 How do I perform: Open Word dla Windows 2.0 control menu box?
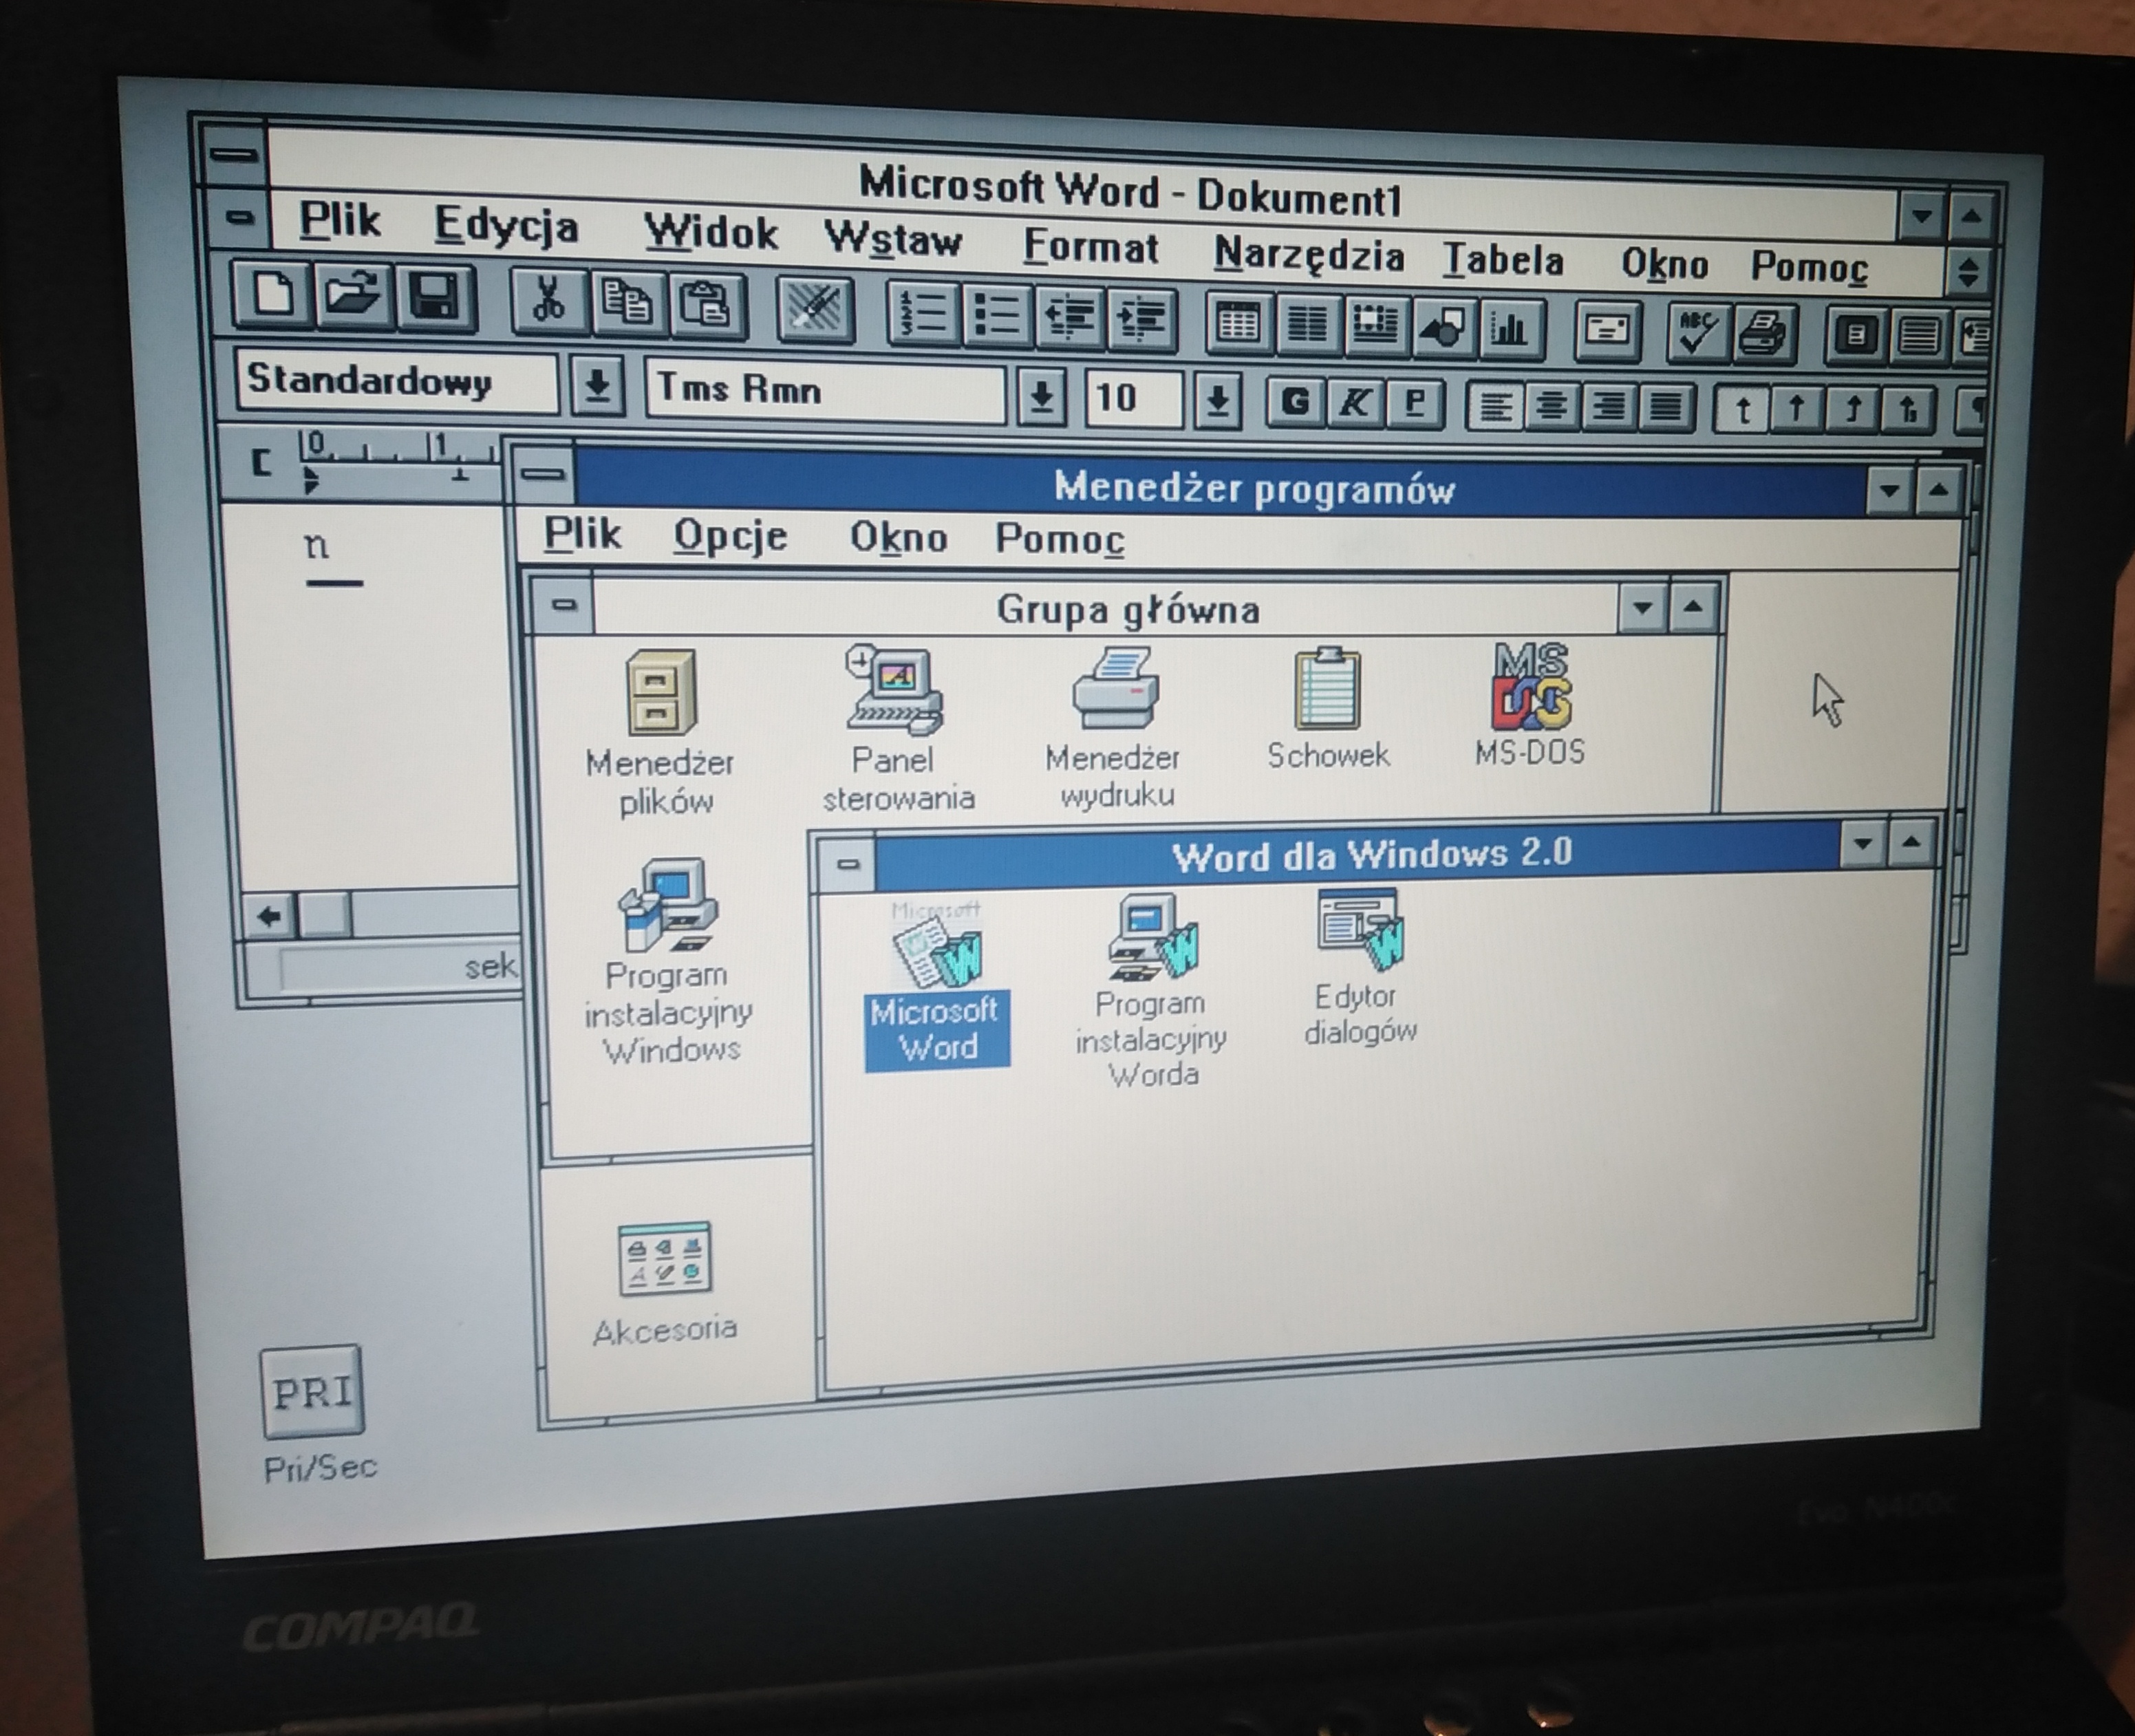click(848, 863)
